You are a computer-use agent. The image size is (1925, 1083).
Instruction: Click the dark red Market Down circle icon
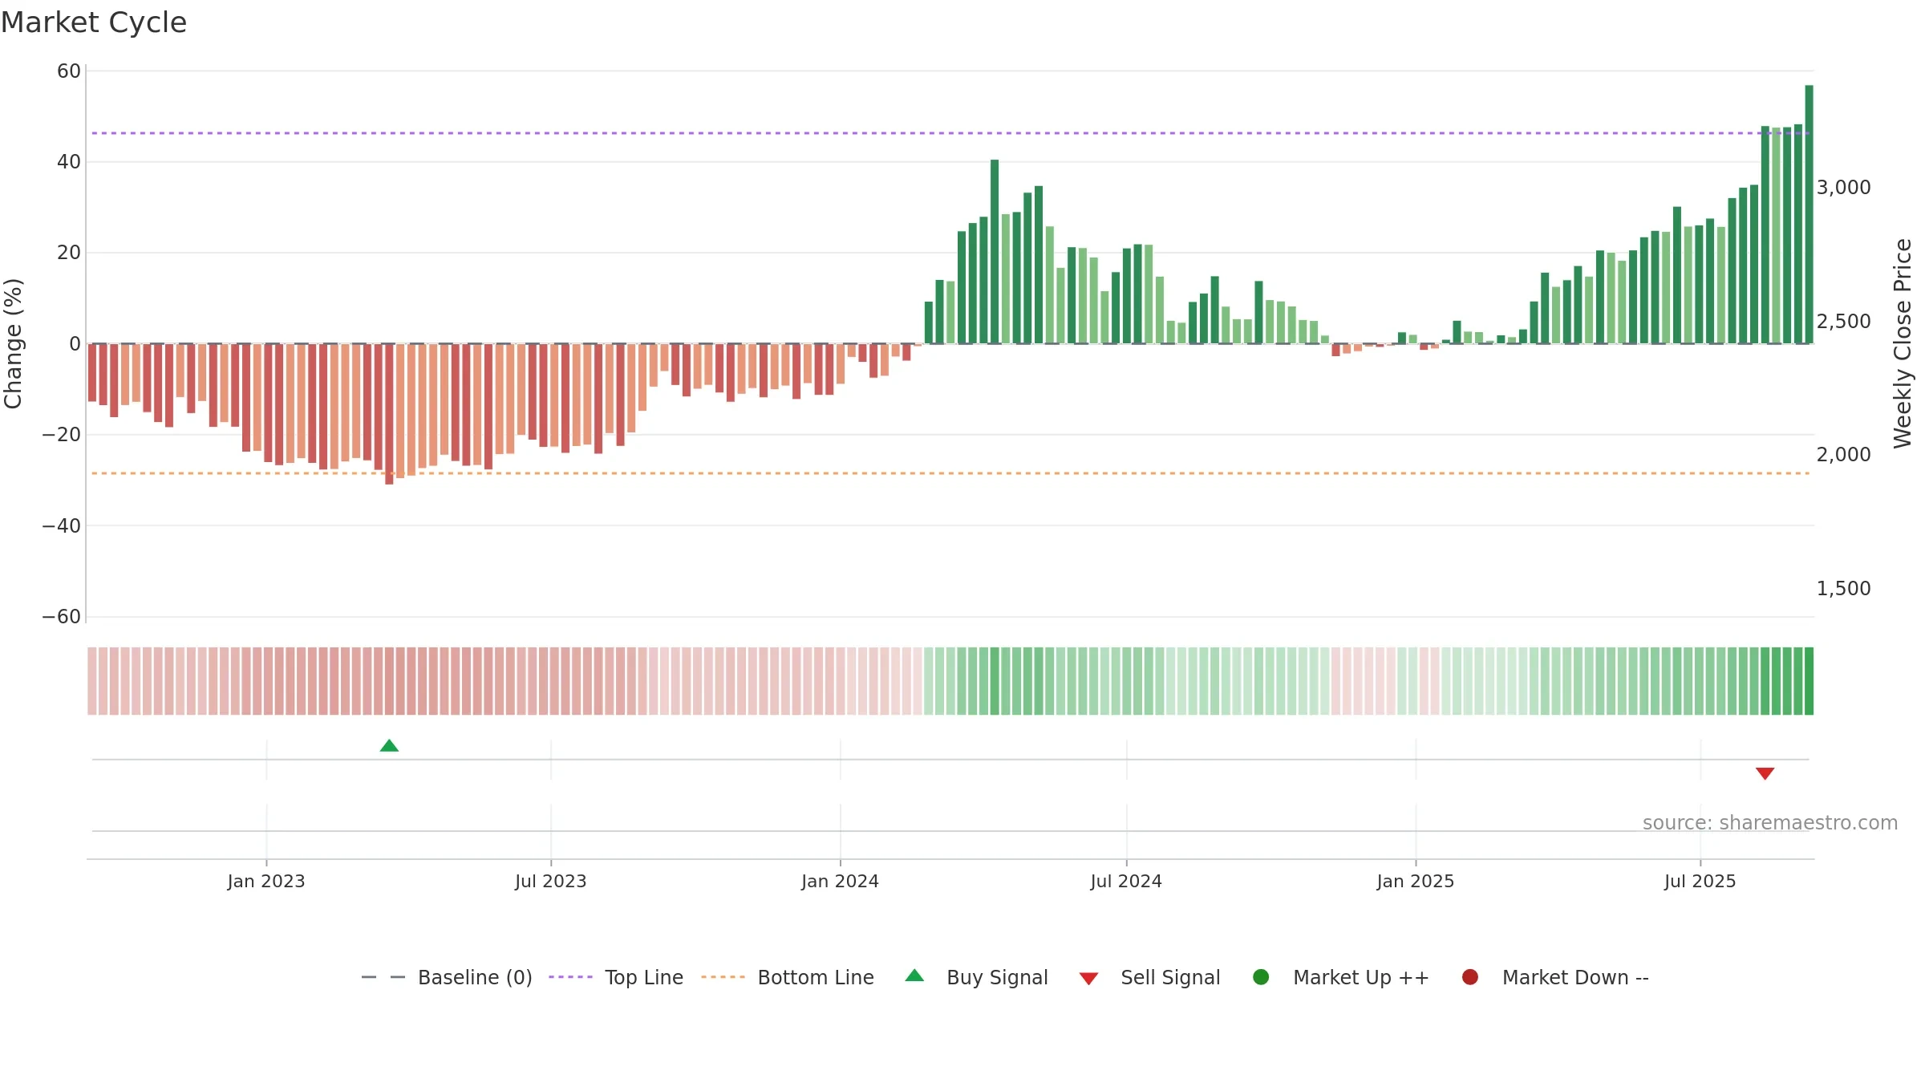1470,977
